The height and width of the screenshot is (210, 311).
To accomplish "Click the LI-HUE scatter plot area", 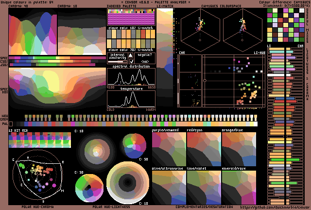I will 234,81.
